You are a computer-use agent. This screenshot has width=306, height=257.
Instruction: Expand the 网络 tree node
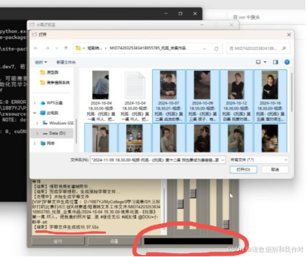tap(34, 143)
